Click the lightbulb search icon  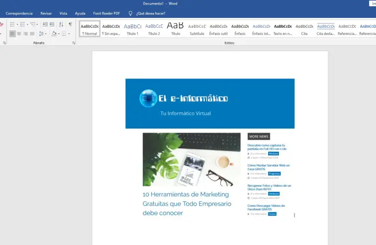(x=130, y=13)
